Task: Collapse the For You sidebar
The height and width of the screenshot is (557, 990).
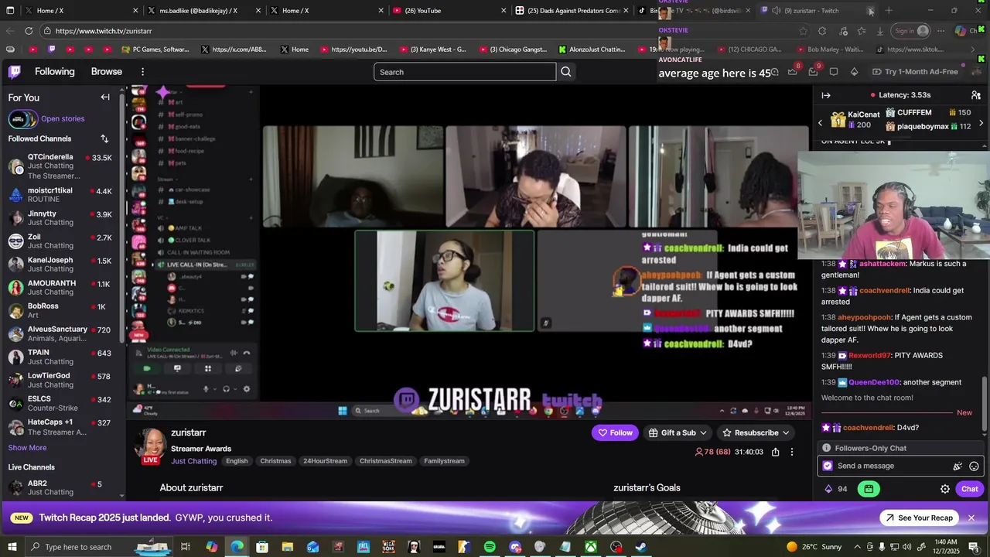Action: (x=105, y=97)
